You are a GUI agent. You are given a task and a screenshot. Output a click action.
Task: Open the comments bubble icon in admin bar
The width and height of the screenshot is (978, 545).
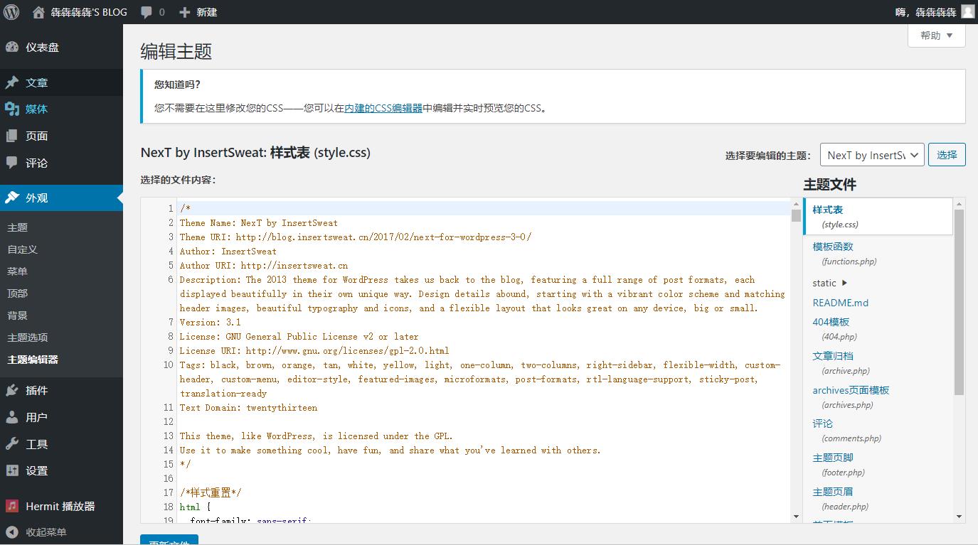(147, 12)
